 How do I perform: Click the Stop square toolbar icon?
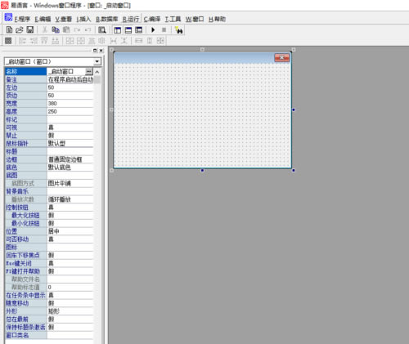(x=164, y=29)
